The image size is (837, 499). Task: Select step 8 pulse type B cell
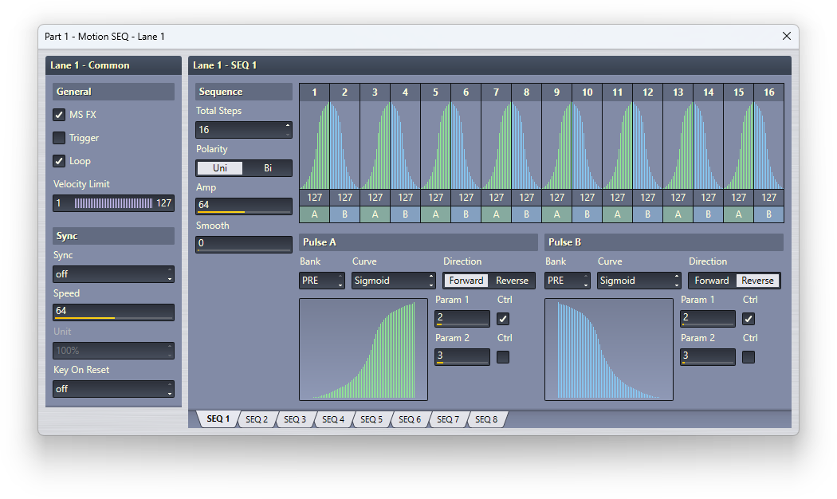[527, 214]
